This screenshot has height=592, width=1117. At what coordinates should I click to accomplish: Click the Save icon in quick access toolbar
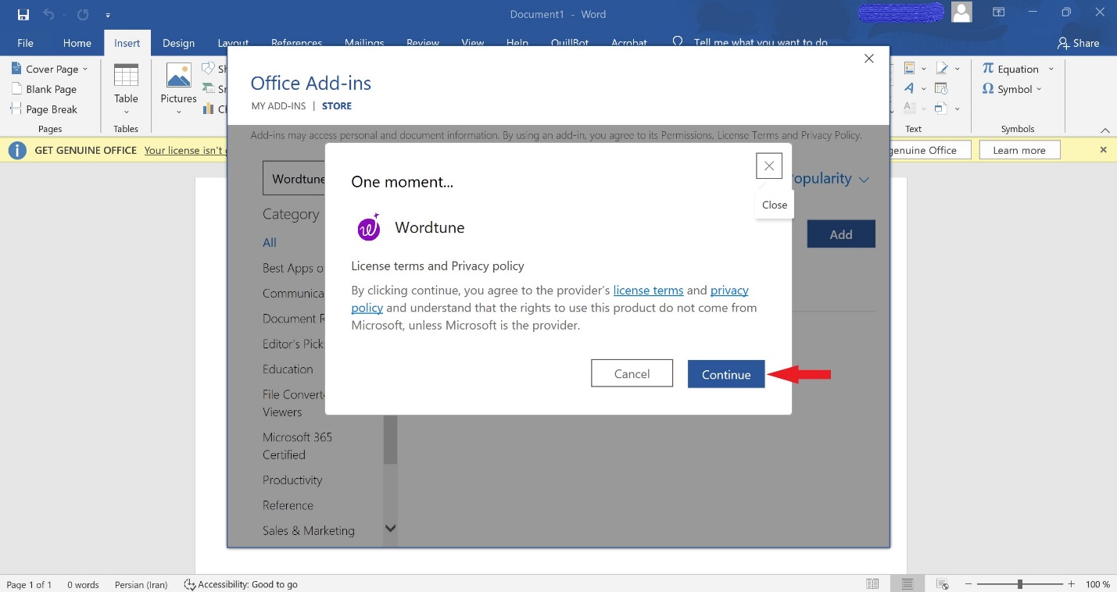click(x=23, y=14)
